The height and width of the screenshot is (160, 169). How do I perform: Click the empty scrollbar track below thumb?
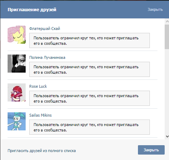click(167, 91)
